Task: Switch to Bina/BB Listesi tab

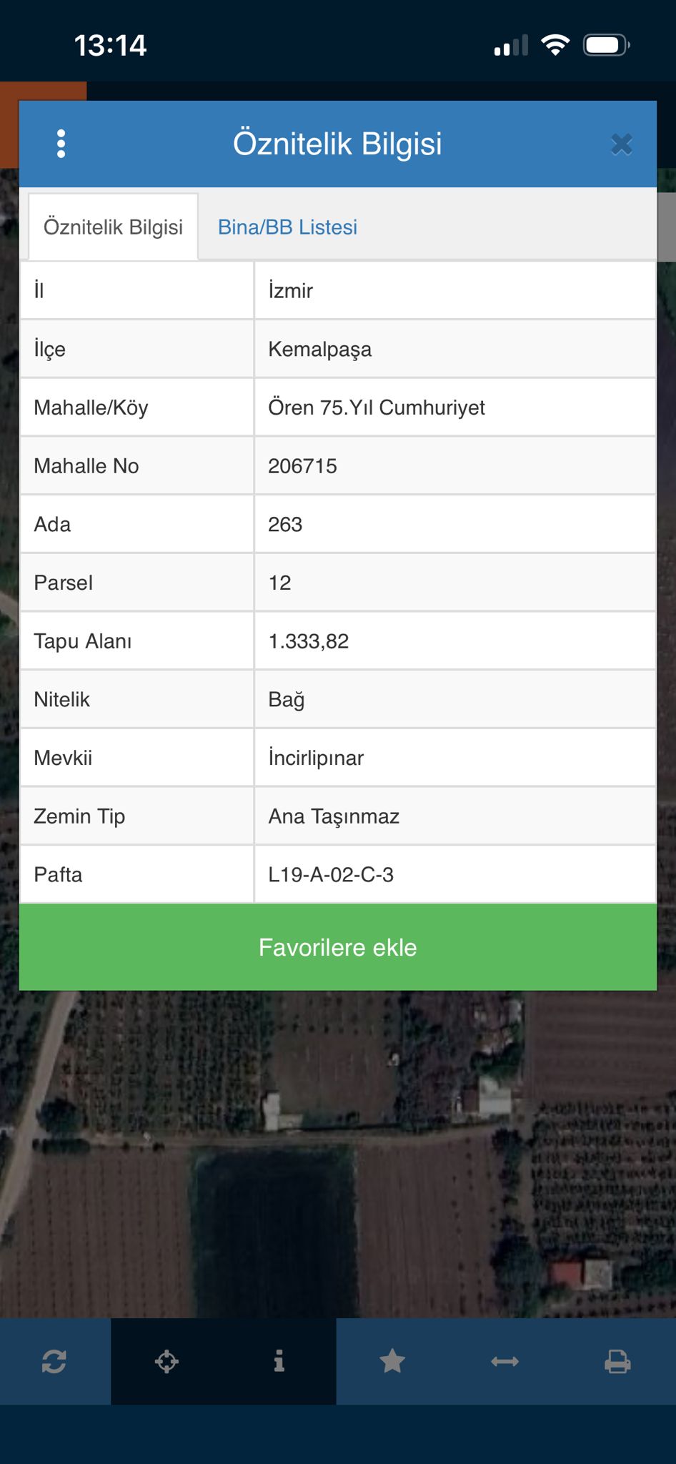Action: 287,227
